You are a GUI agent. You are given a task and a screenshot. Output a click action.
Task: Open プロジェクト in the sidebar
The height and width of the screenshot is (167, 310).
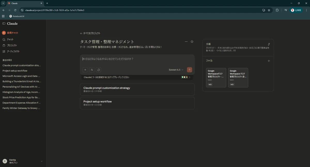coord(10,45)
